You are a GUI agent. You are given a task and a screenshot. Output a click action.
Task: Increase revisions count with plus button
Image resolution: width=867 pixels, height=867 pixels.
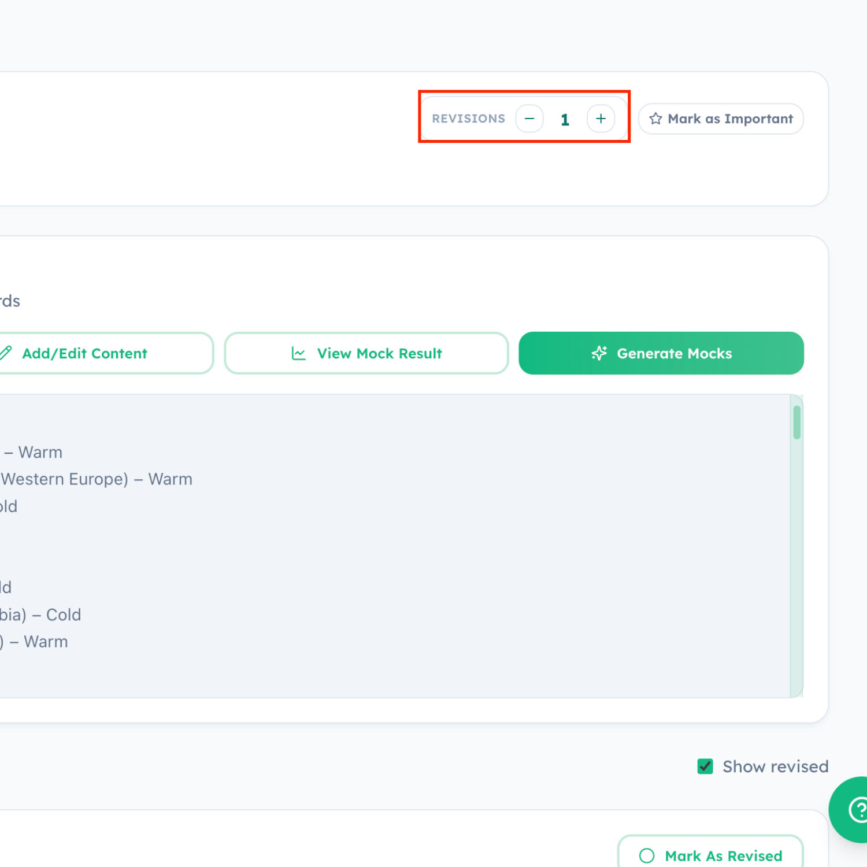pyautogui.click(x=601, y=118)
